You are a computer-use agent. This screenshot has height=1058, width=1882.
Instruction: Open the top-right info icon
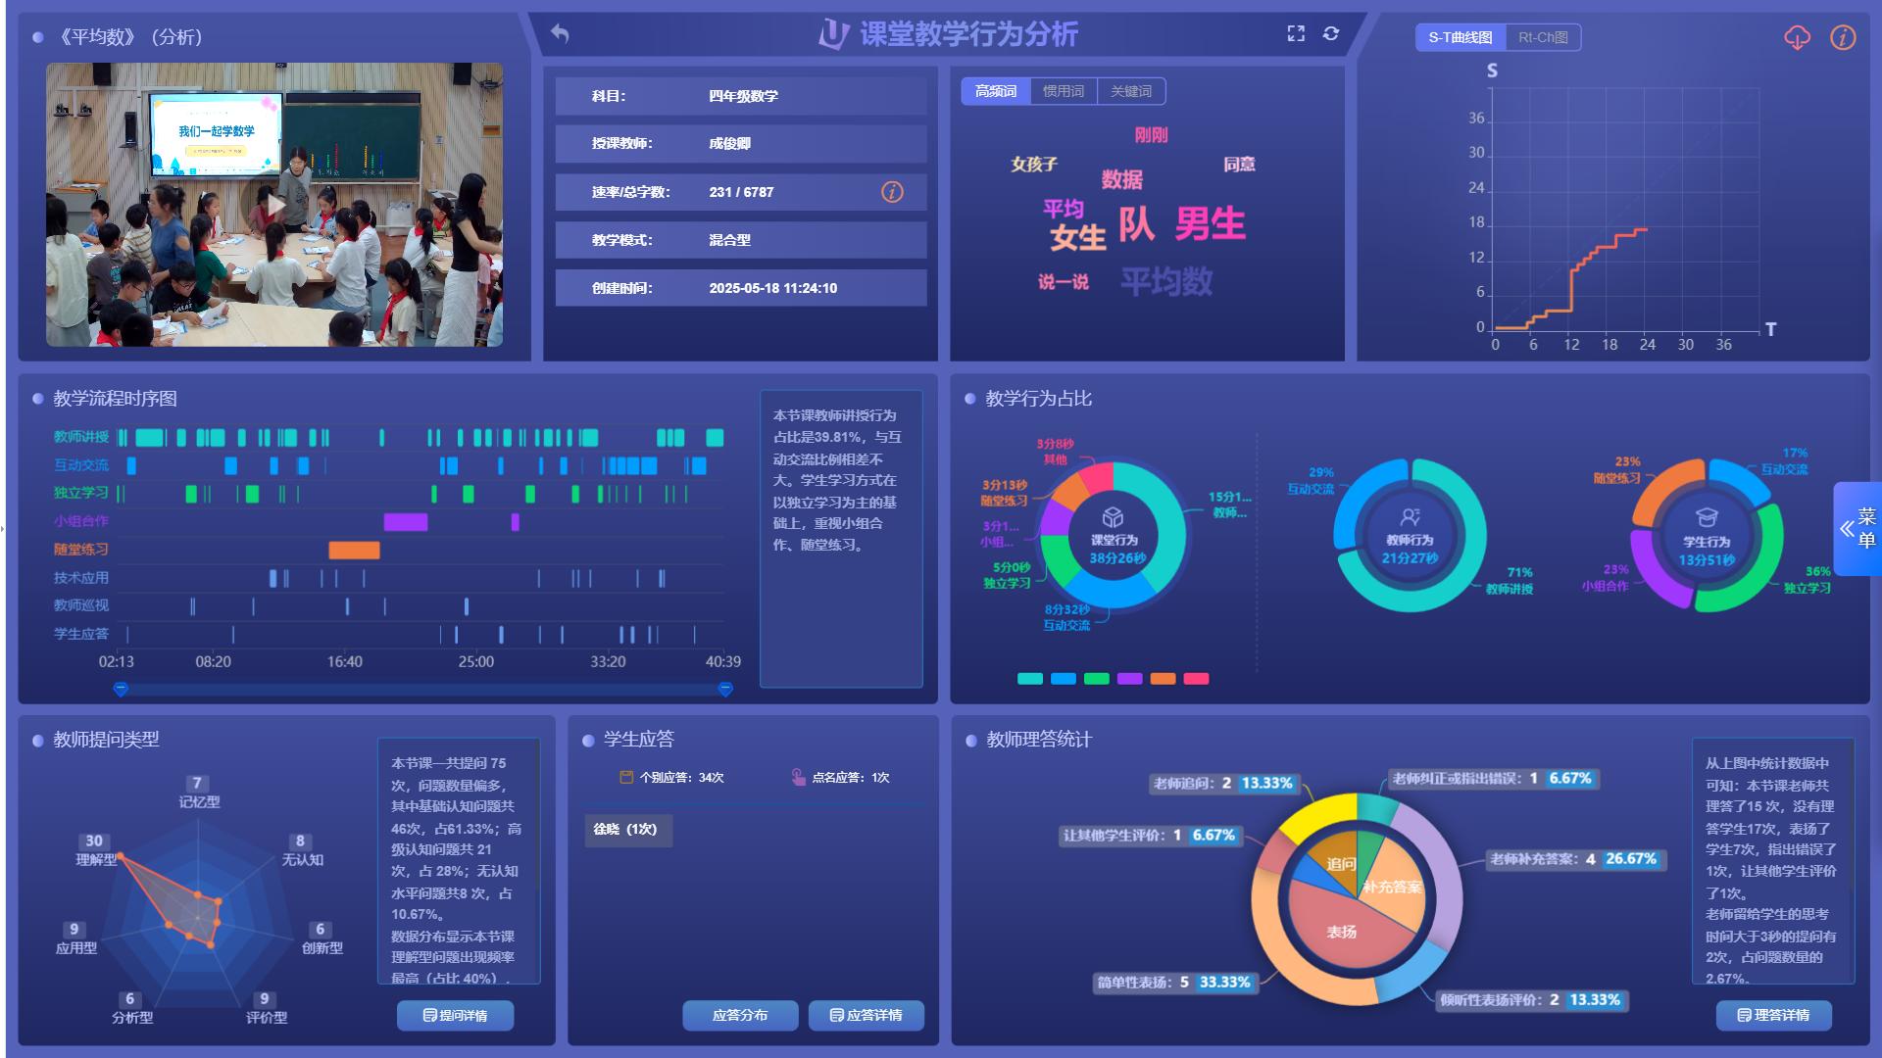pos(1843,38)
